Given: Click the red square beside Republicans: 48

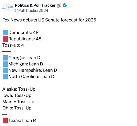Looking at the screenshot, I should [5, 39].
